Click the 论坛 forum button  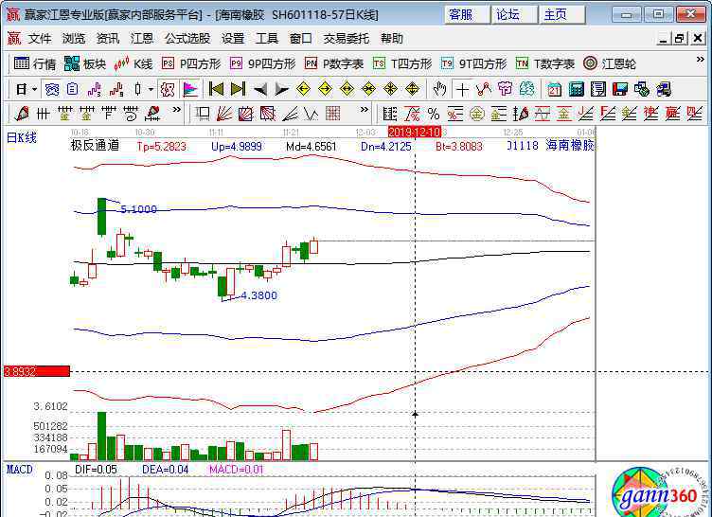[514, 14]
